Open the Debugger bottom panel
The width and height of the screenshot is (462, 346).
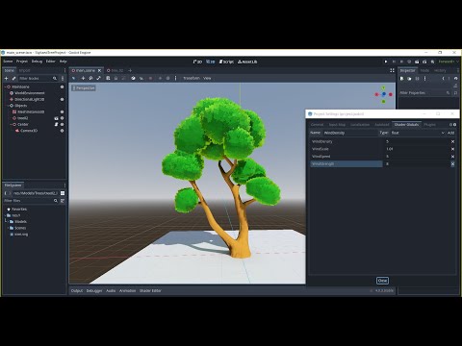94,291
